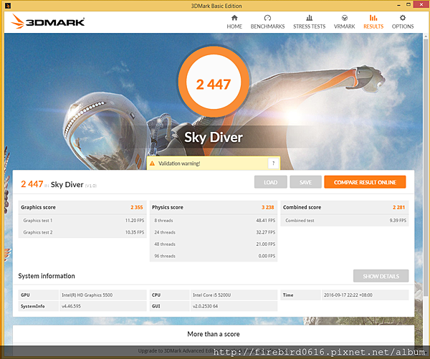
Task: Open the HOME tab label
Action: click(234, 27)
